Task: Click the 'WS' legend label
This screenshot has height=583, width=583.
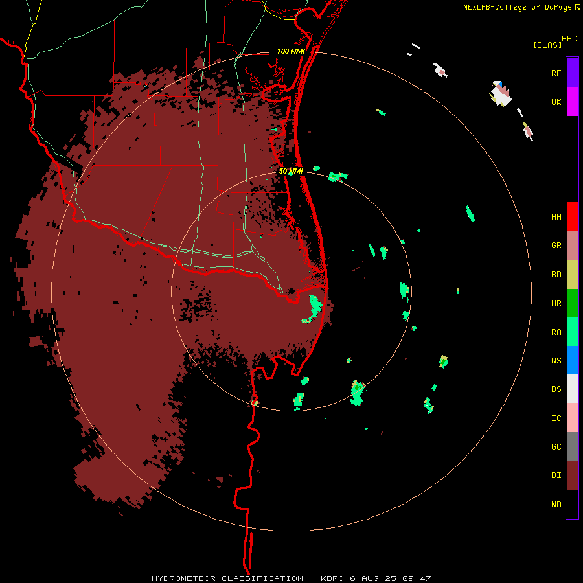Action: click(556, 361)
